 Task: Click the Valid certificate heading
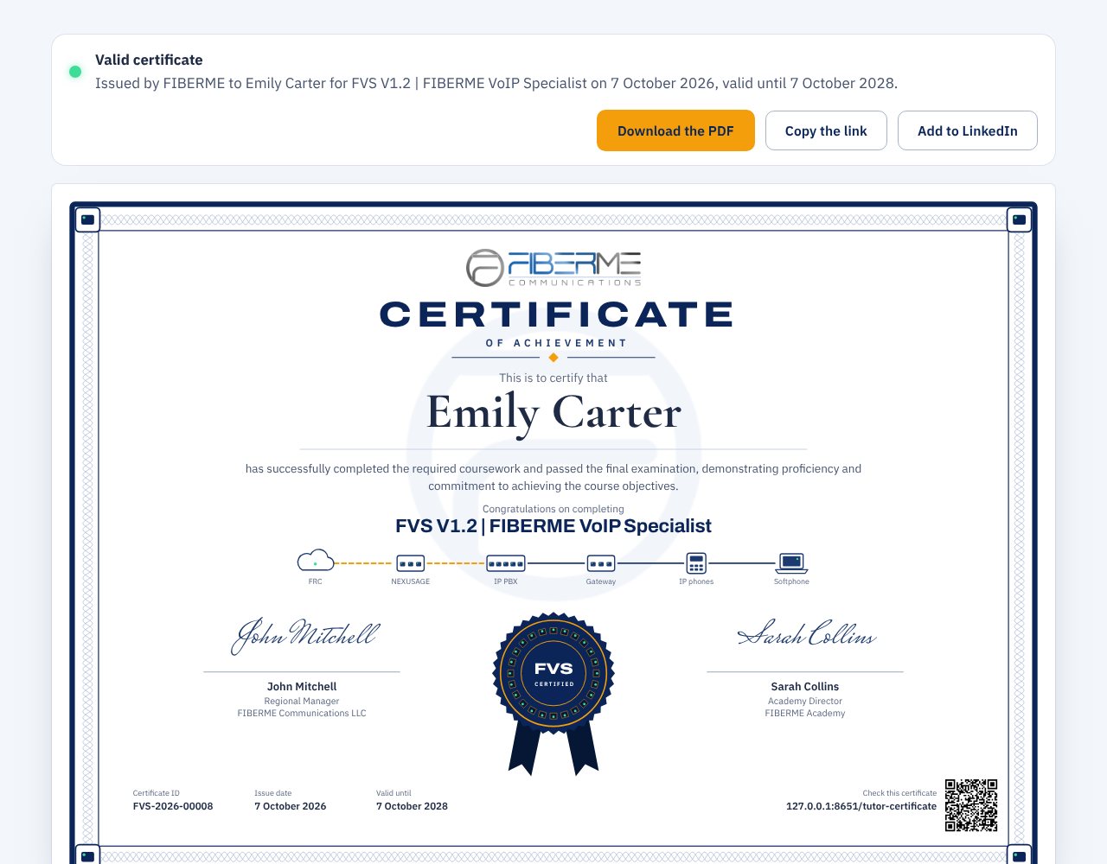point(149,60)
